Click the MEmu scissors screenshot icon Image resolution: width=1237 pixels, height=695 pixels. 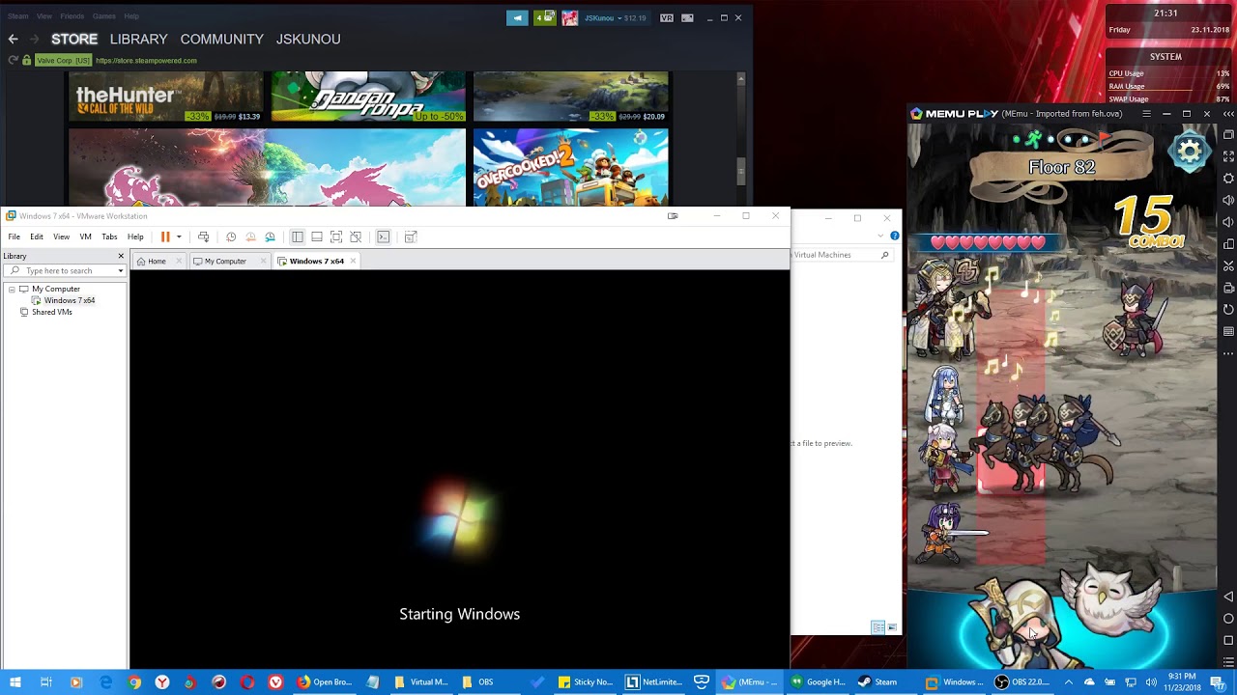(1228, 265)
